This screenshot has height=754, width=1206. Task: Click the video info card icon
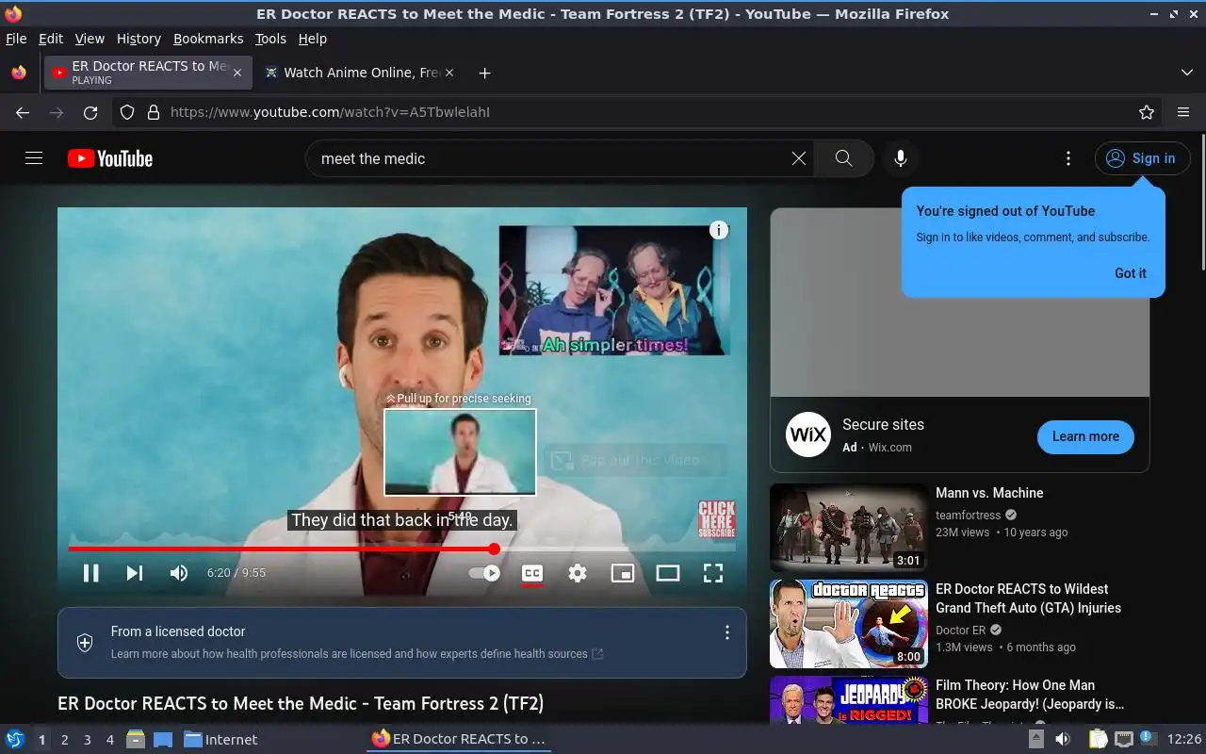[x=719, y=230]
